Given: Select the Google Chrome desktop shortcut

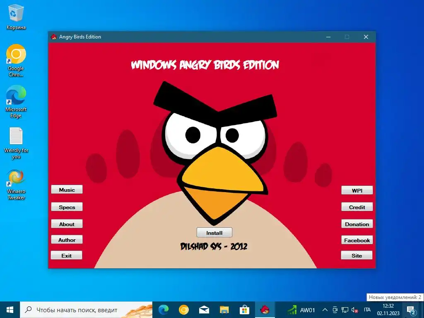Looking at the screenshot, I should point(16,60).
